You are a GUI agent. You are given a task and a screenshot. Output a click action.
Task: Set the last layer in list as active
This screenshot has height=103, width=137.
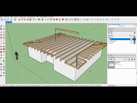coord(109,43)
